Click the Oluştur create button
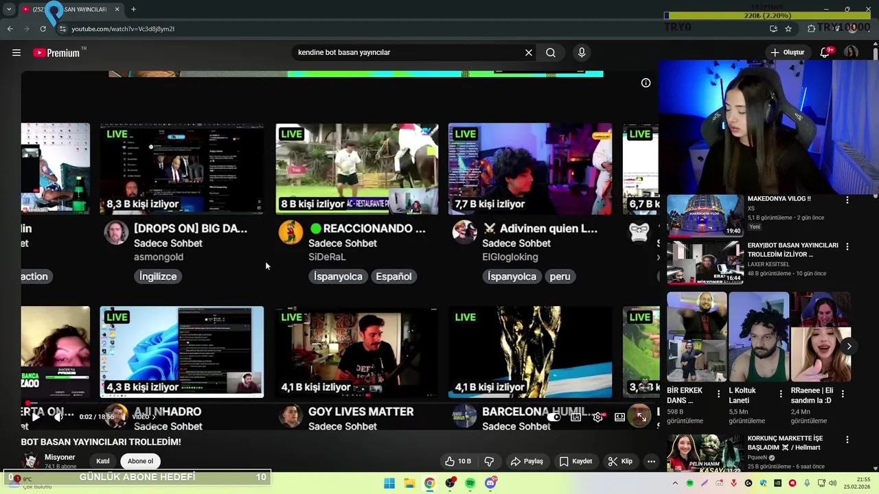 [x=787, y=53]
